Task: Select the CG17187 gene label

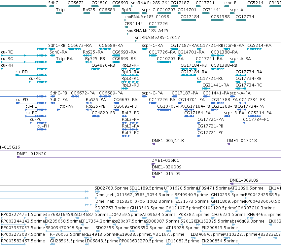Action: click(180, 3)
